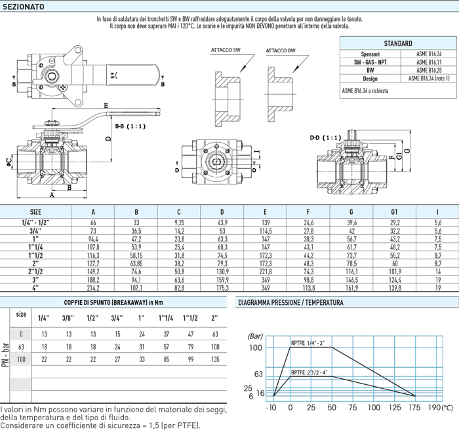This screenshot has height=430, width=459.
Task: Click the ATTACCO SW label
Action: (x=226, y=50)
